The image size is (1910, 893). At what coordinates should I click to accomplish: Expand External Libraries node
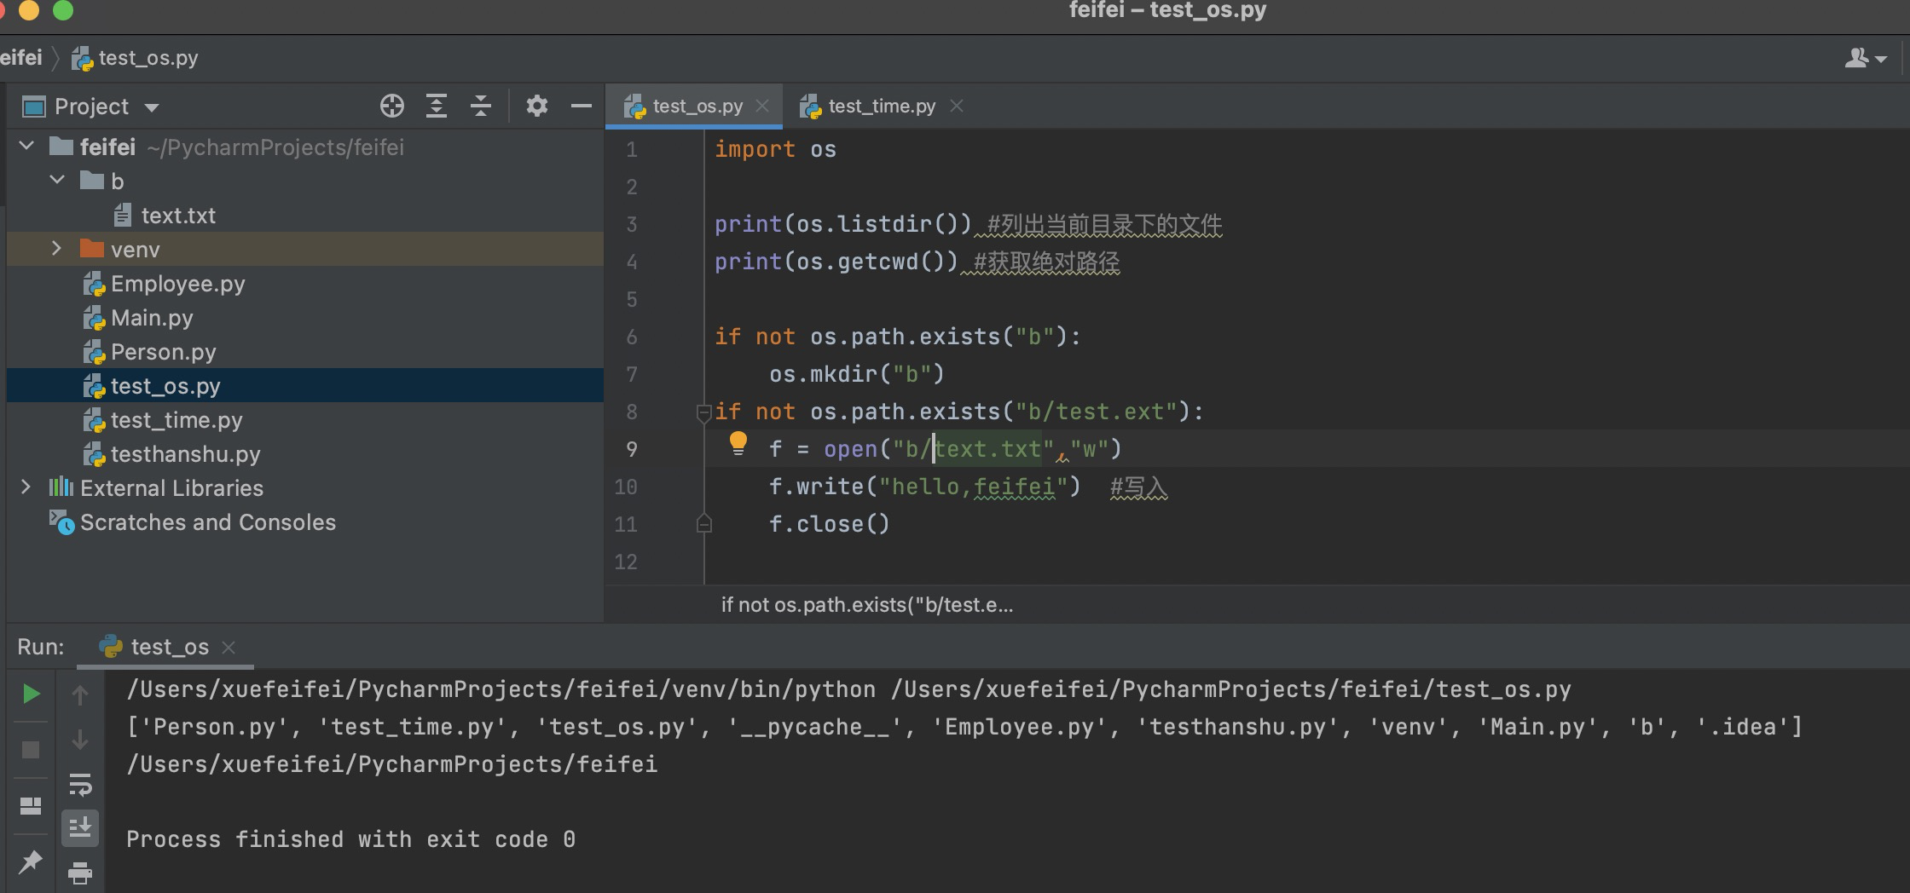(26, 487)
